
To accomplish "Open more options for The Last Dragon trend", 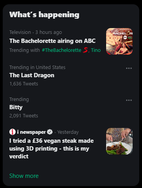I will click(129, 68).
